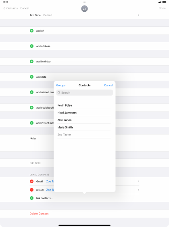This screenshot has width=169, height=227.
Task: Tap the green plus beside add date
Action: pos(31,77)
